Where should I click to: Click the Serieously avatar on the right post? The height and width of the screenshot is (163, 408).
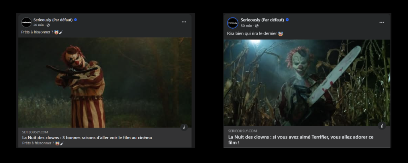(x=233, y=23)
